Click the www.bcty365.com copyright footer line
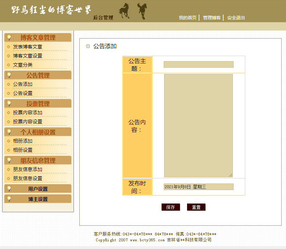 154,240
